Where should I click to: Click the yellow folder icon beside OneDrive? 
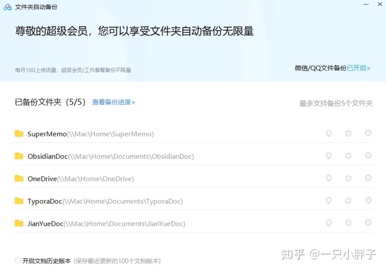19,178
